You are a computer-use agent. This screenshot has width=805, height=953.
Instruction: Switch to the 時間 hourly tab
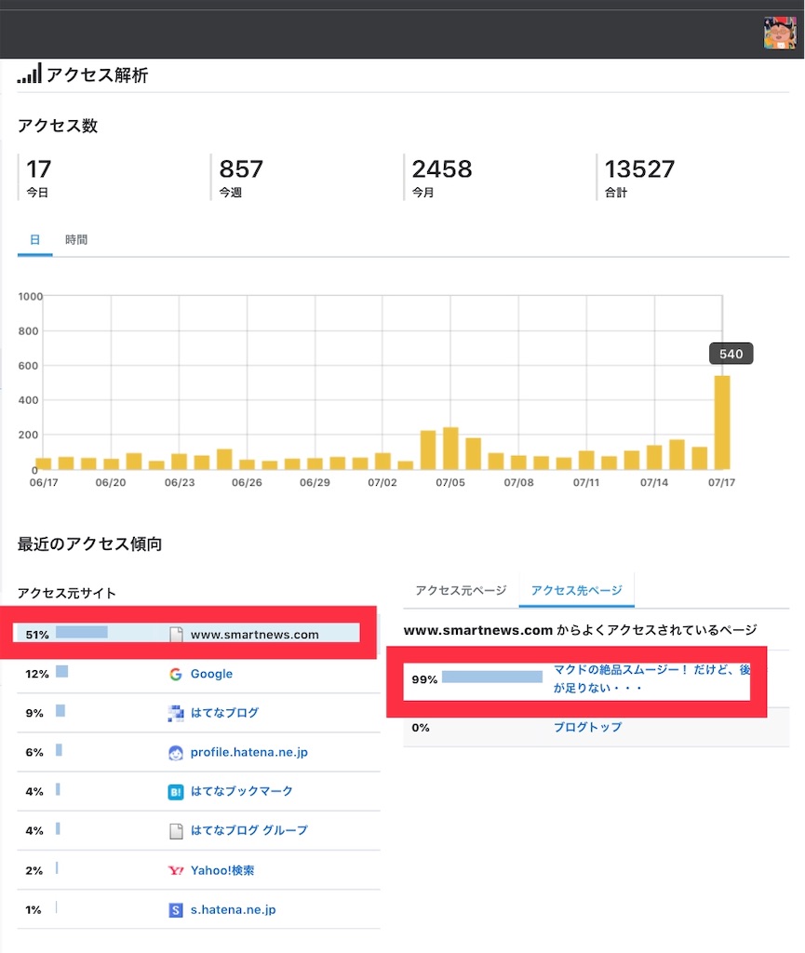(76, 240)
